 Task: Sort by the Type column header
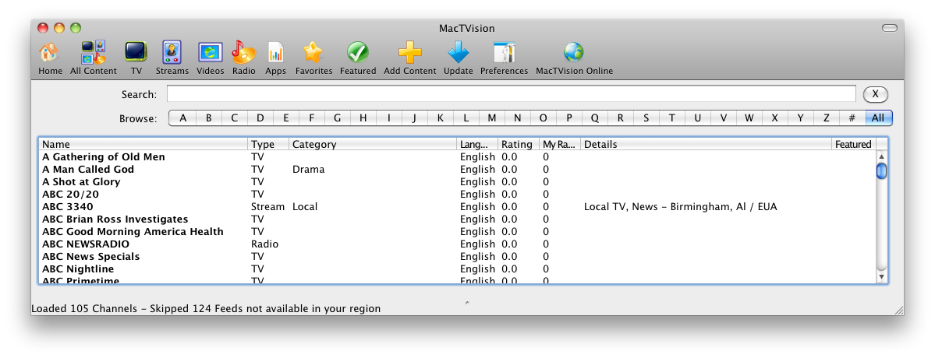[x=268, y=144]
